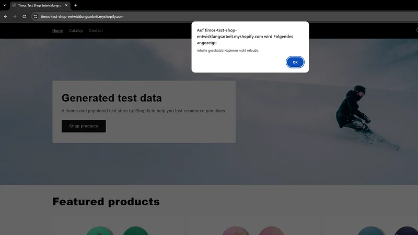
Task: Reload the page with the refresh icon
Action: click(24, 17)
